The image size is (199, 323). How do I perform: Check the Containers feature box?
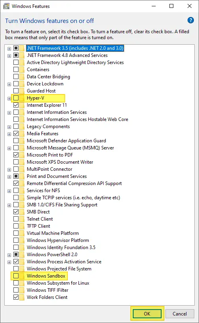point(16,70)
